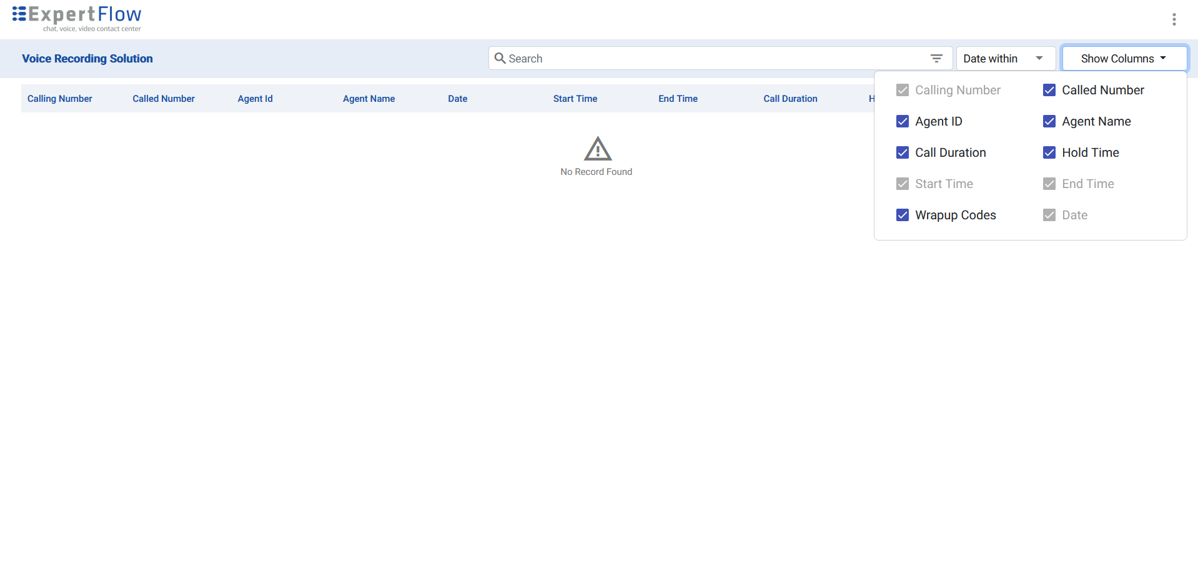The height and width of the screenshot is (571, 1198).
Task: Uncheck Wrapup Codes column
Action: (903, 215)
